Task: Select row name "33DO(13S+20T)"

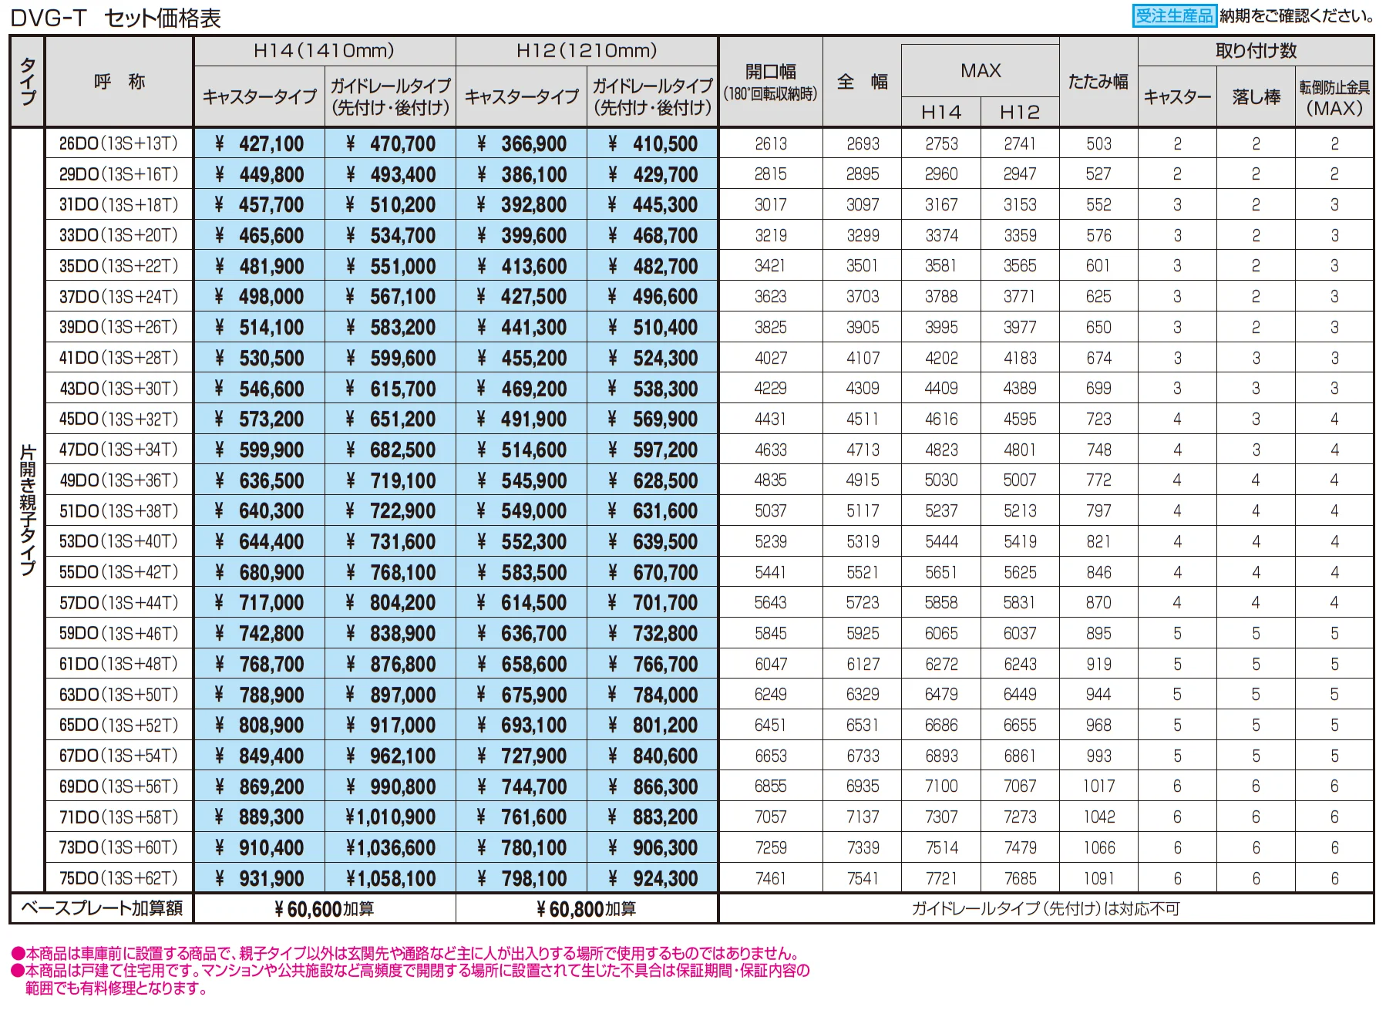Action: (119, 235)
